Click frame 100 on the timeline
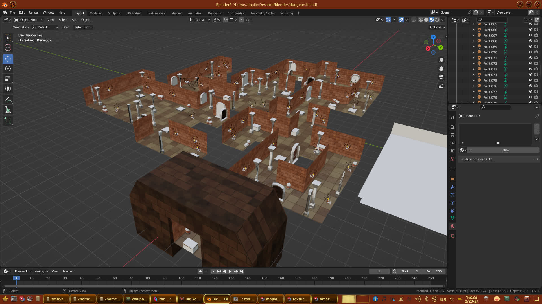Image resolution: width=542 pixels, height=304 pixels. coord(181,278)
